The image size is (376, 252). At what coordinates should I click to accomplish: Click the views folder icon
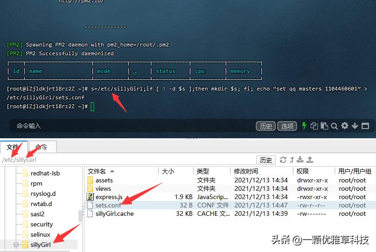click(x=90, y=188)
